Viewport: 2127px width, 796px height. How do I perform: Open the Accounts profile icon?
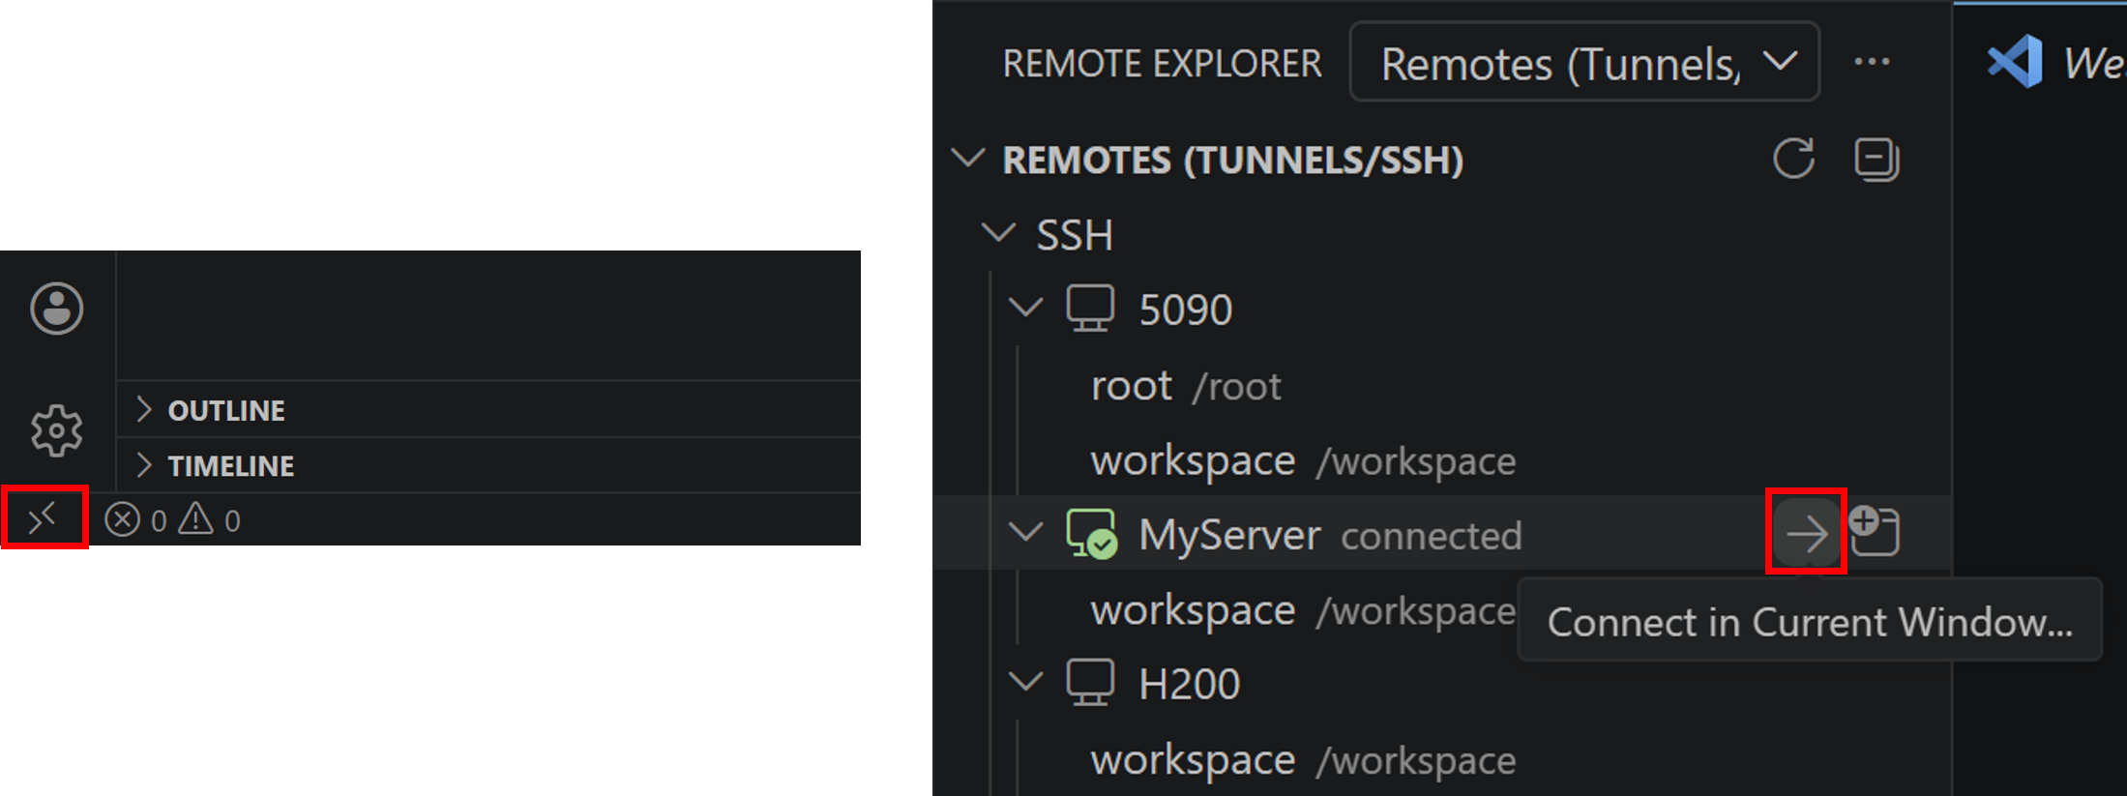click(x=57, y=309)
